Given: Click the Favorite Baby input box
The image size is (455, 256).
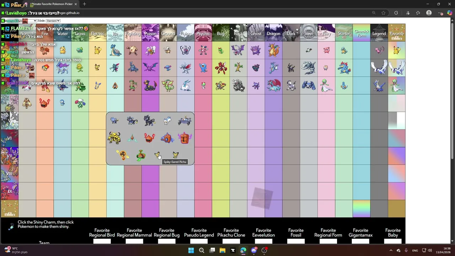Looking at the screenshot, I should click(393, 241).
